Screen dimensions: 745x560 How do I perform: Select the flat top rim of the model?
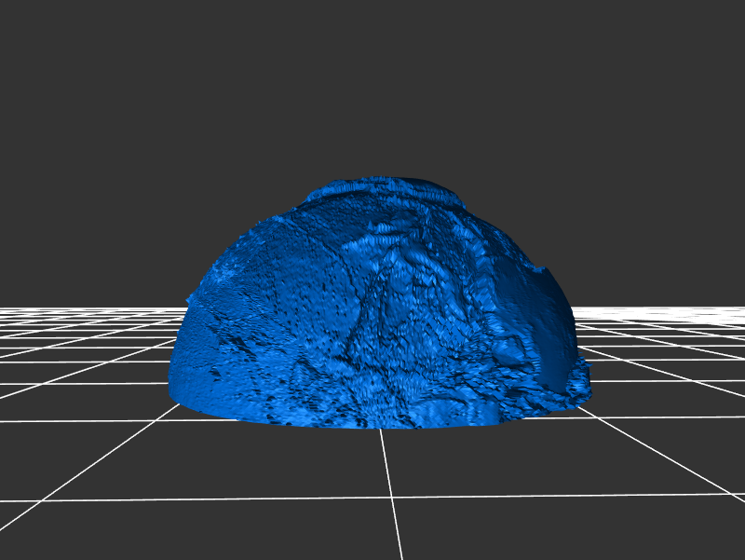(x=382, y=185)
